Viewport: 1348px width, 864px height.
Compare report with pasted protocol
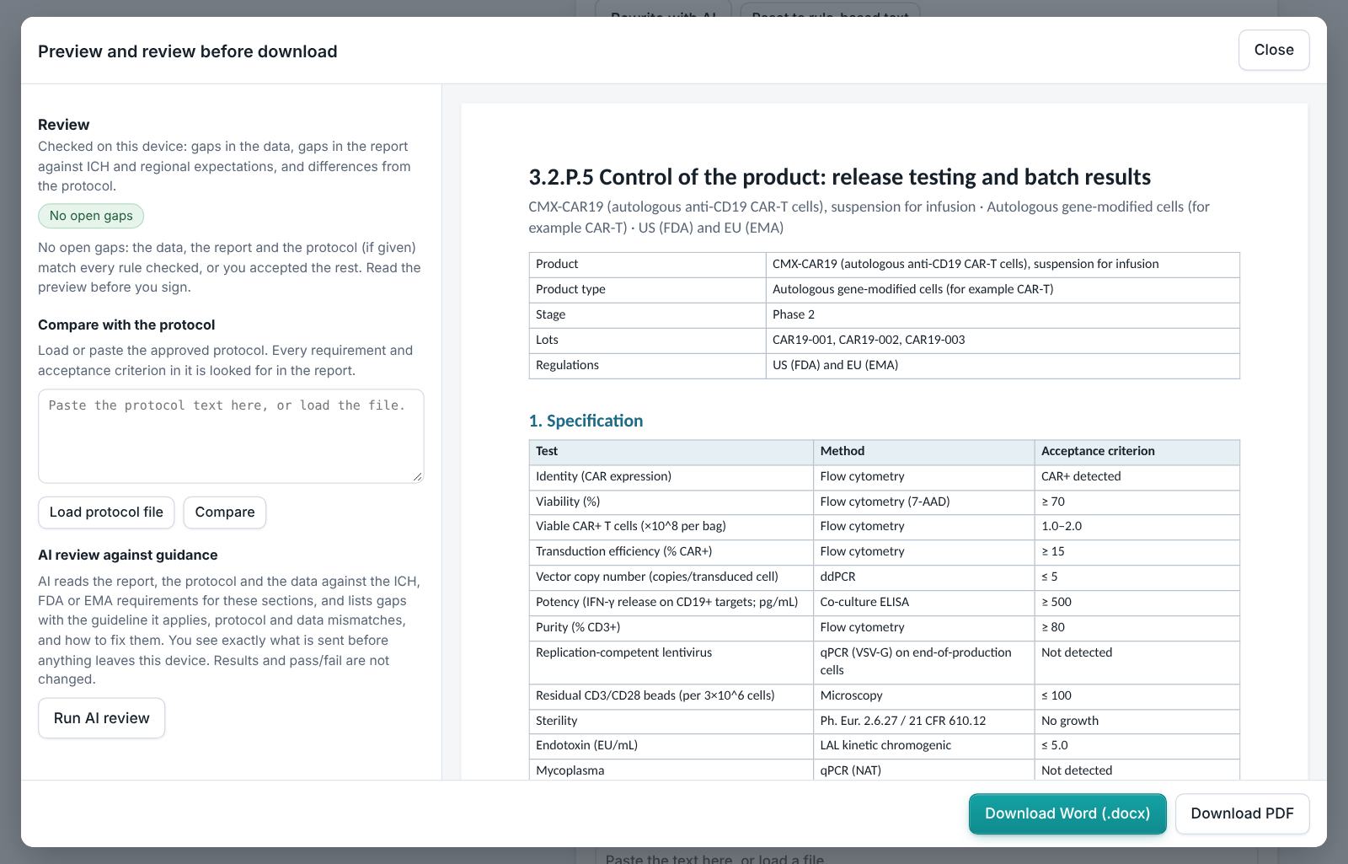pyautogui.click(x=225, y=512)
